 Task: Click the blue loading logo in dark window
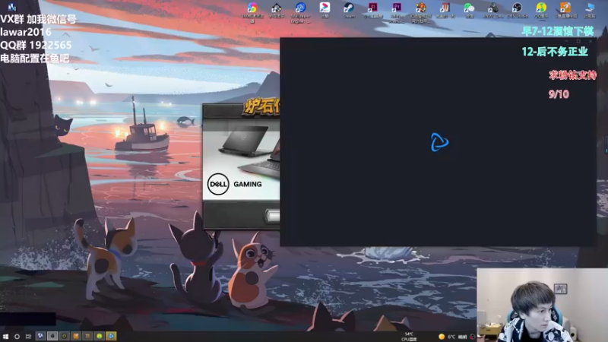click(x=439, y=142)
